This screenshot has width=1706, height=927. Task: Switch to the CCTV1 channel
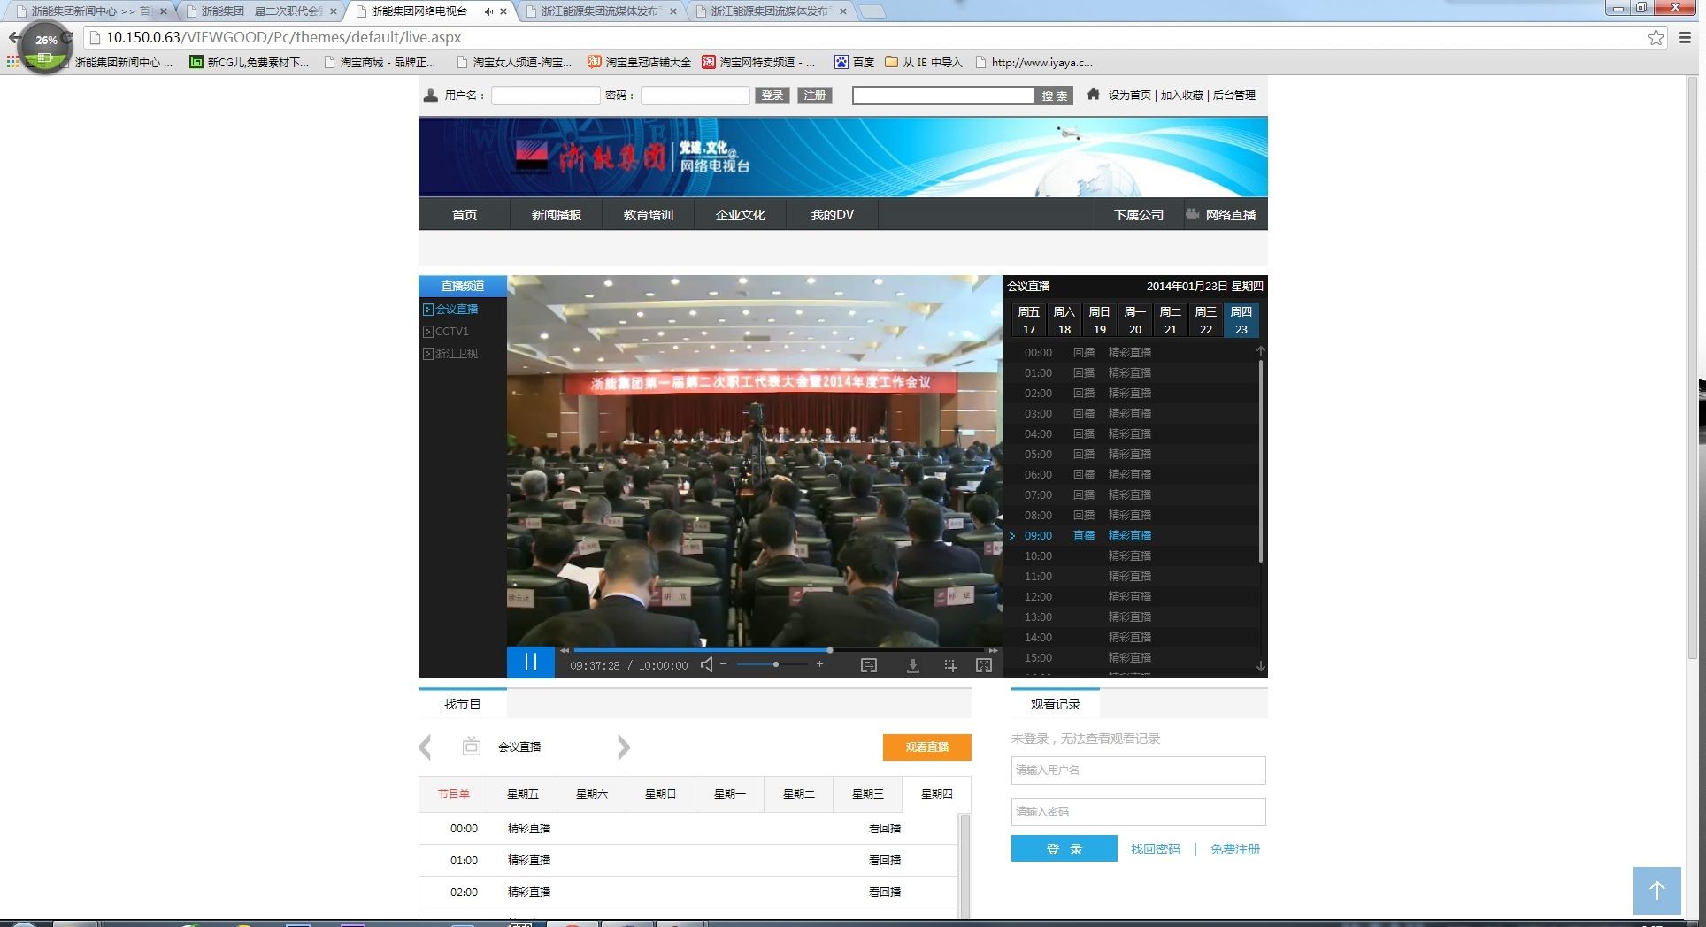[450, 331]
